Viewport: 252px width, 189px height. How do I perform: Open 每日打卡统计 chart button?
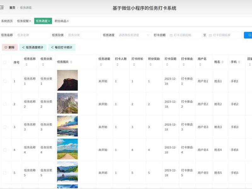pyautogui.click(x=62, y=48)
